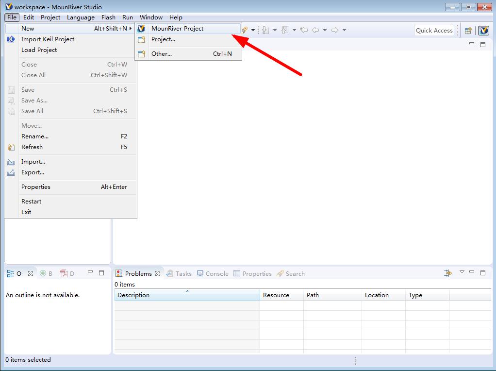This screenshot has height=371, width=496.
Task: Click the Next Annotation toolbar icon
Action: (x=266, y=30)
